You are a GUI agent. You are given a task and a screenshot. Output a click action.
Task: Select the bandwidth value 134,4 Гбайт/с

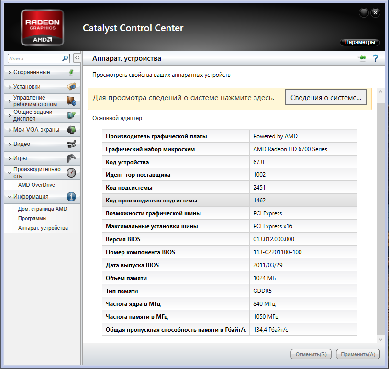click(270, 330)
